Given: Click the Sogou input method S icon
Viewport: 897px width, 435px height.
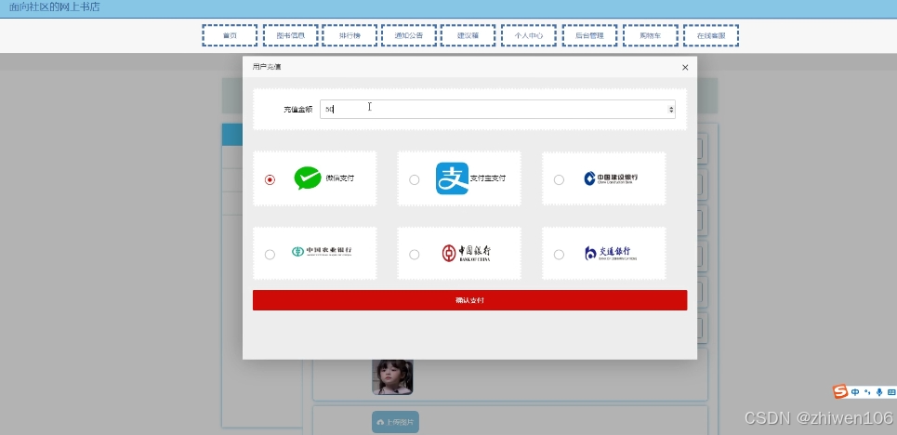Looking at the screenshot, I should (840, 392).
